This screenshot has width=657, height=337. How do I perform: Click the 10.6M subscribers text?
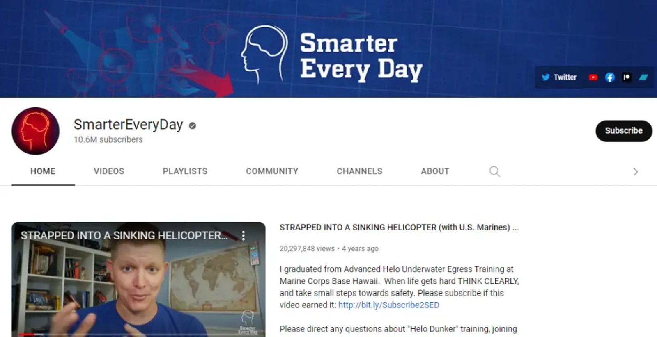(x=108, y=139)
